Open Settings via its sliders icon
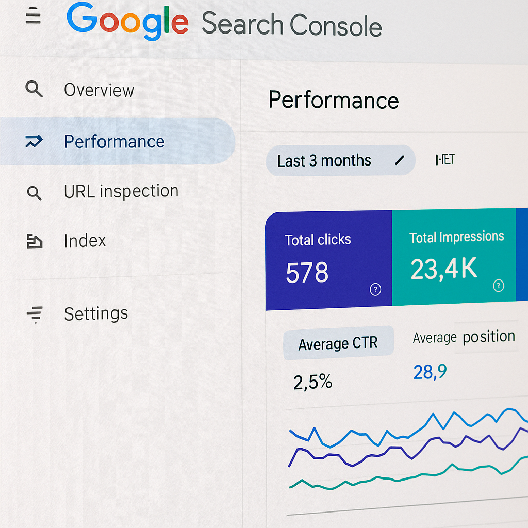Viewport: 528px width, 528px height. coord(34,313)
